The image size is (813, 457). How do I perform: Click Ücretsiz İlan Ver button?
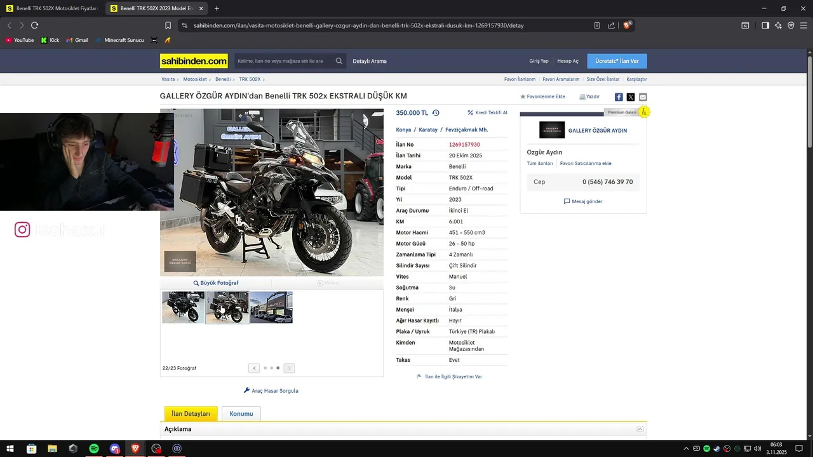pos(617,61)
